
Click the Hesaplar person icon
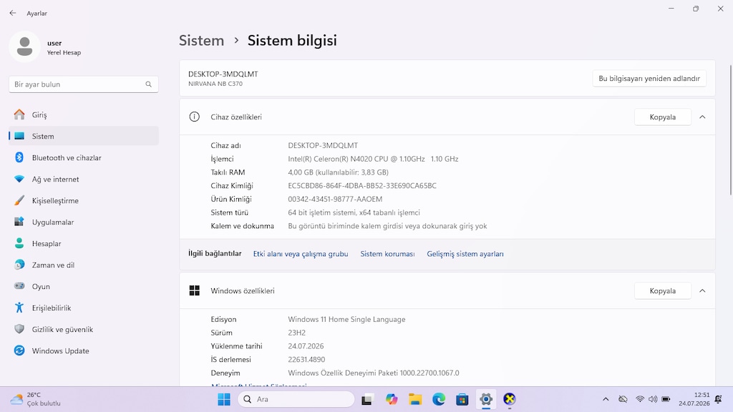pos(19,243)
